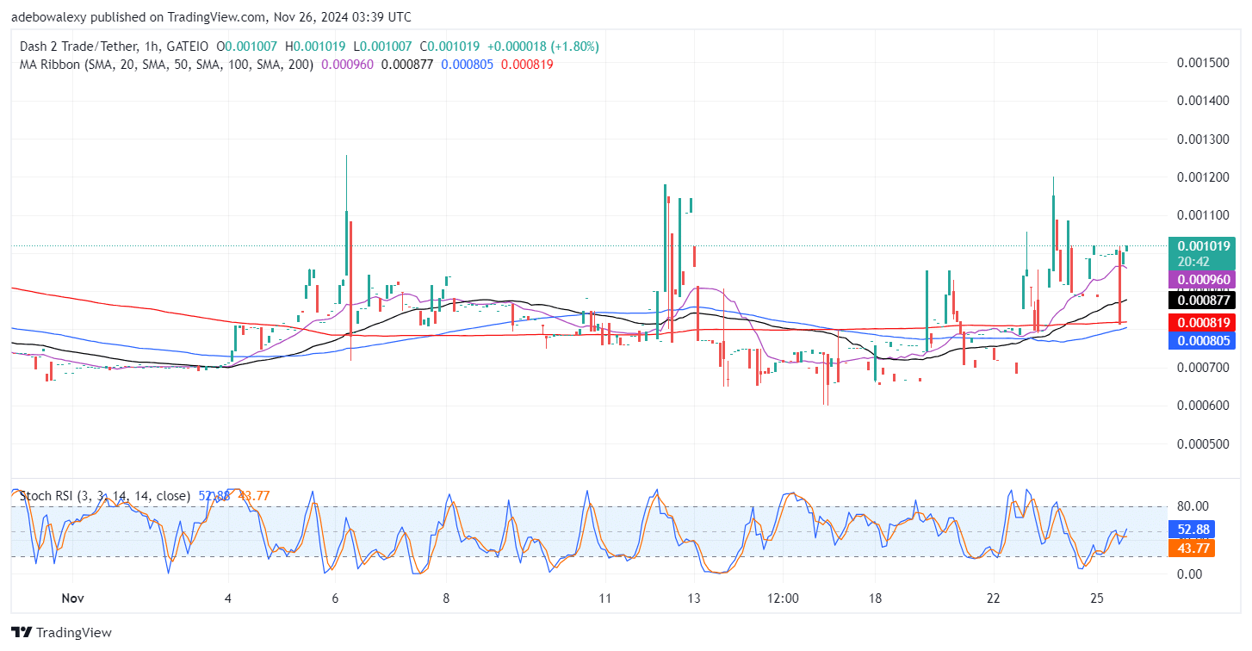The image size is (1252, 651).
Task: Click the 4 date label on time axis
Action: (x=227, y=598)
